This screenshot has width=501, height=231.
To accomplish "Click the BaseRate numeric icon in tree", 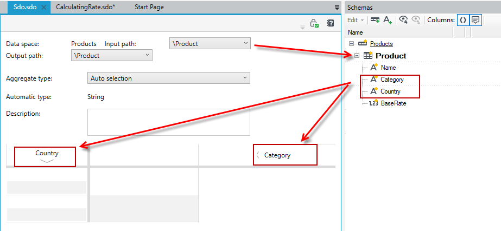I will pos(374,103).
